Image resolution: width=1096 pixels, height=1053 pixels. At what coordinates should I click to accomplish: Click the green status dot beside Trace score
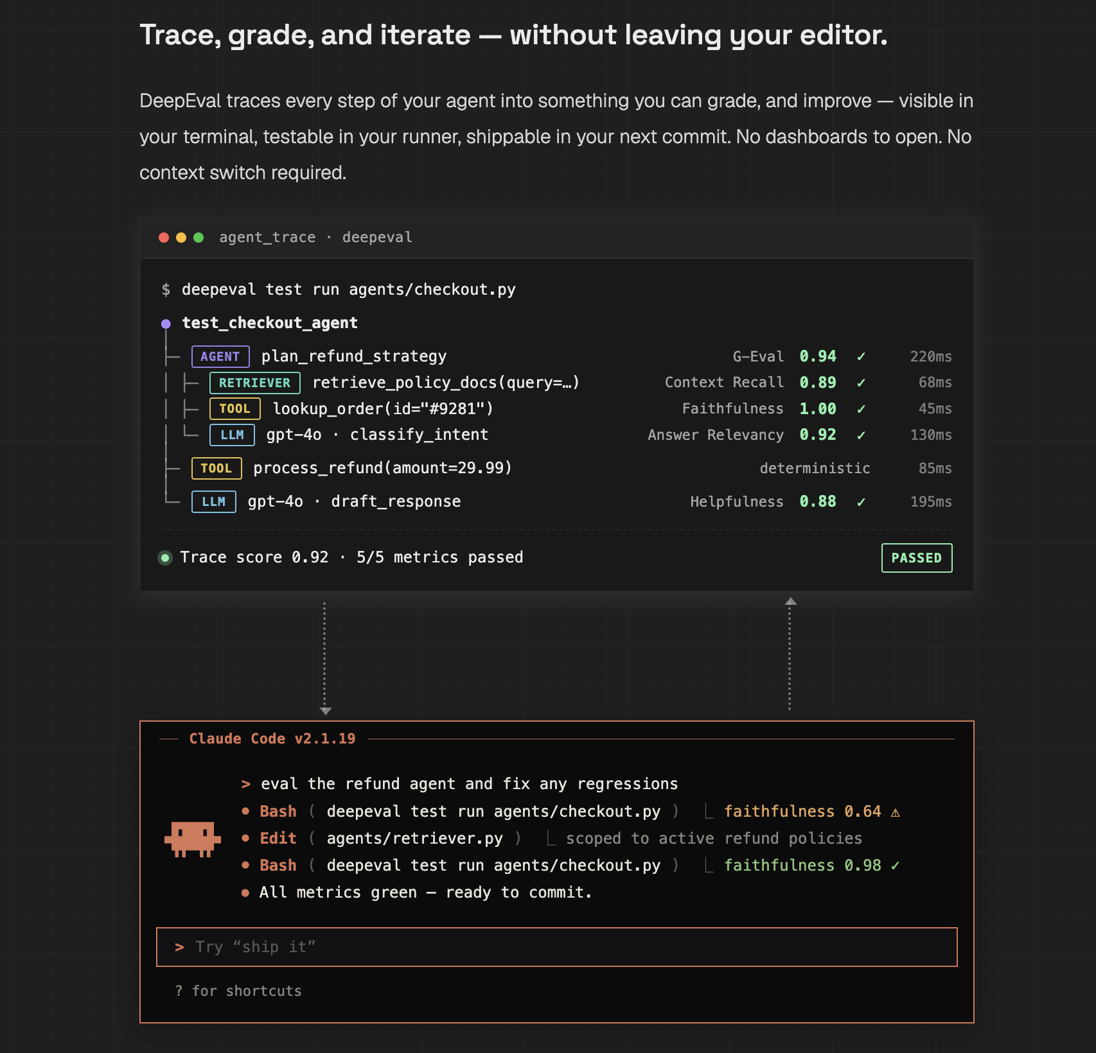pyautogui.click(x=165, y=558)
